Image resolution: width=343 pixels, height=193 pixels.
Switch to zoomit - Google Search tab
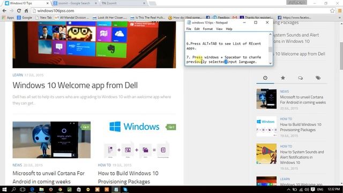(x=74, y=3)
